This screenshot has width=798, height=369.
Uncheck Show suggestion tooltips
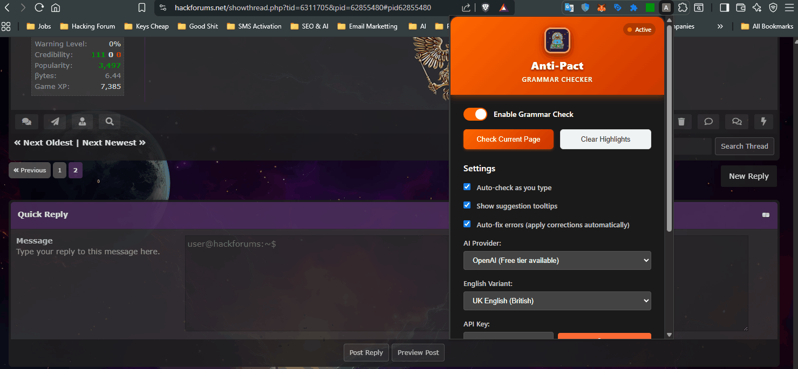click(467, 205)
